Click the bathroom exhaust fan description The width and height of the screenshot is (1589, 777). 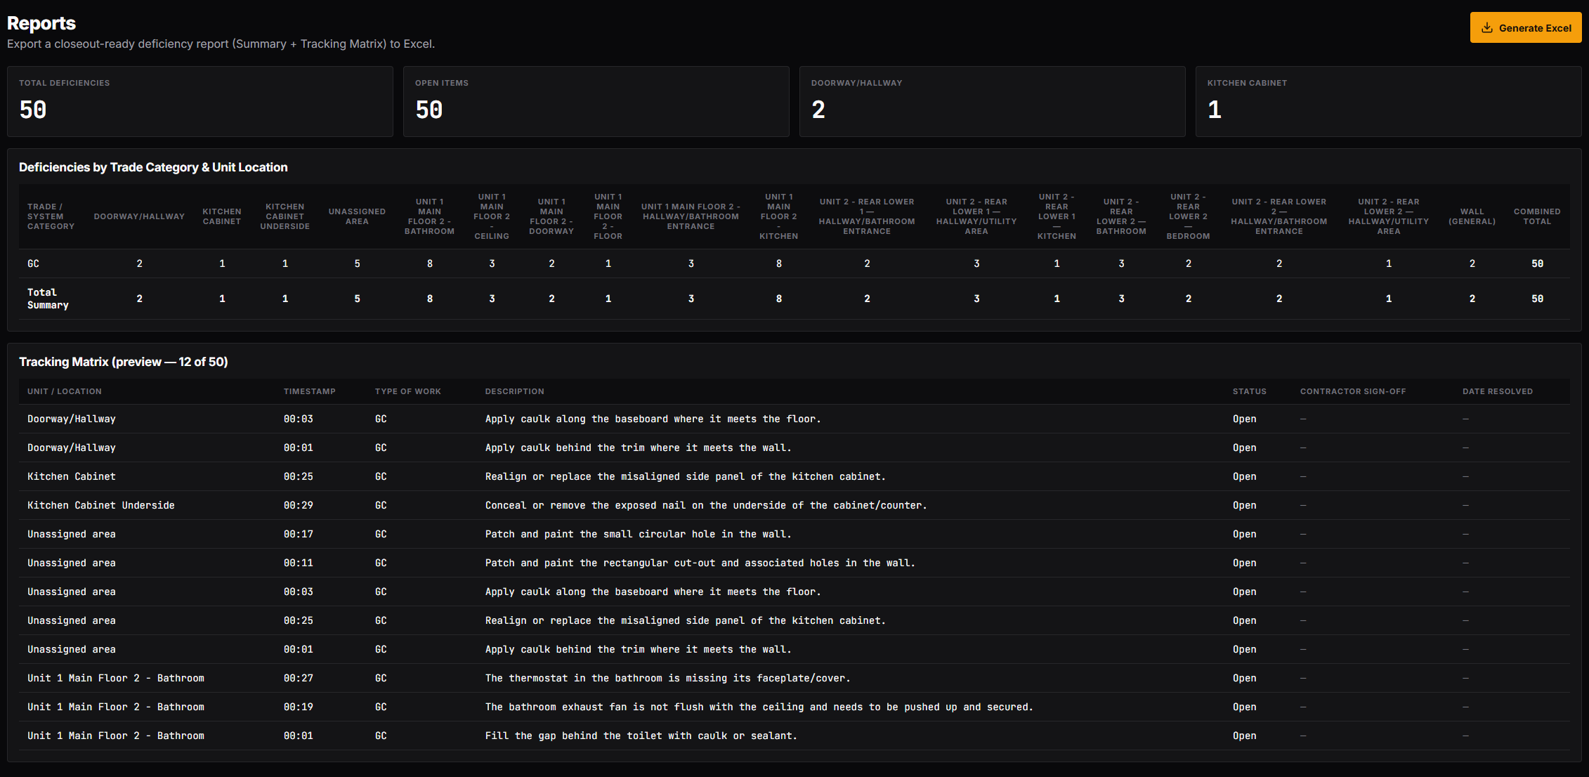point(759,707)
